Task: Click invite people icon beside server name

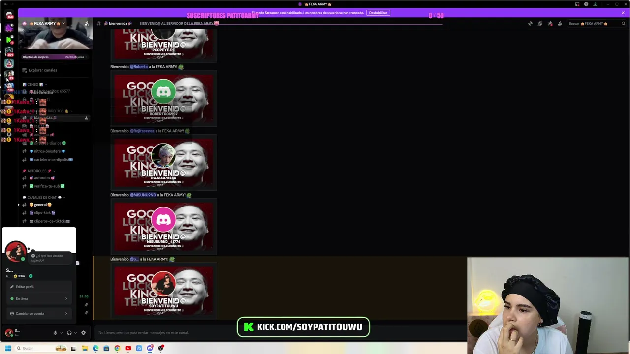Action: click(x=87, y=23)
